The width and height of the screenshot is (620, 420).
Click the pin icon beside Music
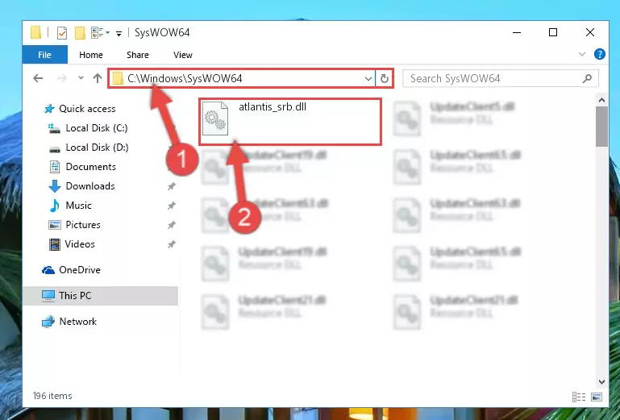(x=171, y=206)
